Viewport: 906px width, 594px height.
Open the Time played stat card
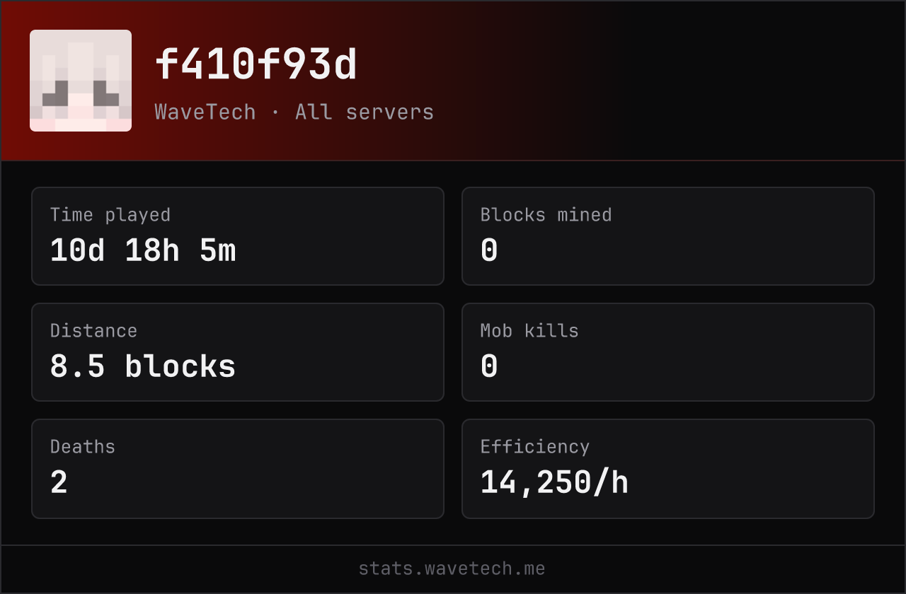(238, 236)
